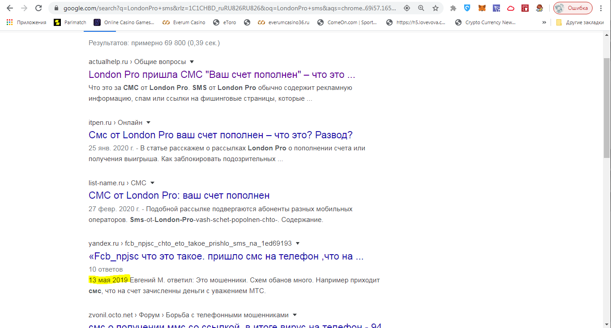
Task: Open the stamp and pencil extension
Action: pos(540,8)
